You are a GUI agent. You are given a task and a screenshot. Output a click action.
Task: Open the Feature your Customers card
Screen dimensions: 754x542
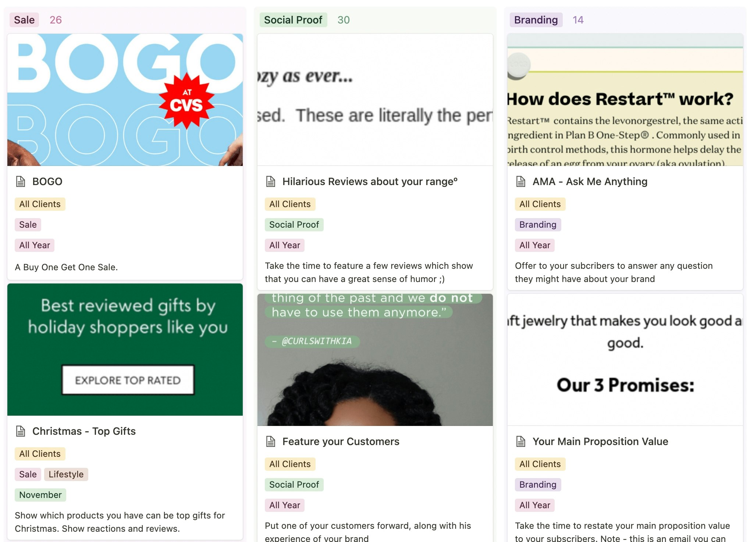tap(341, 441)
